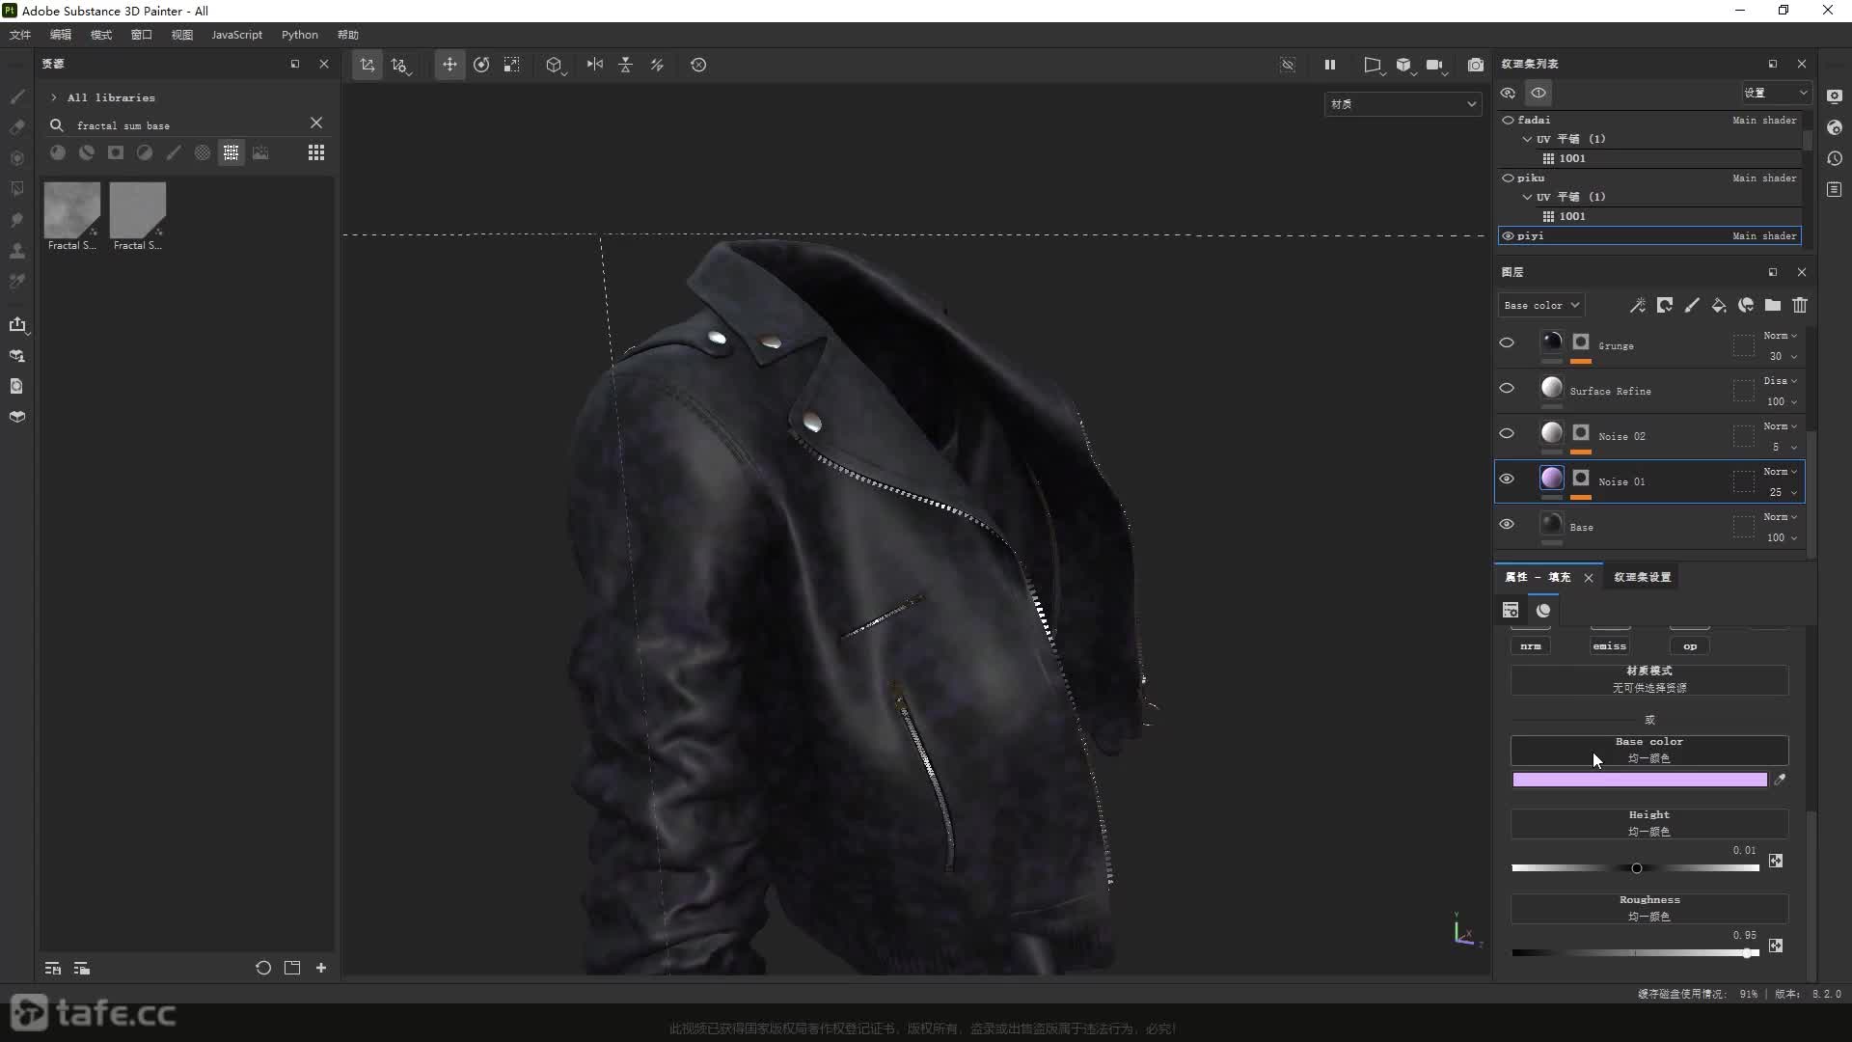Pause the engine computation

1330,65
